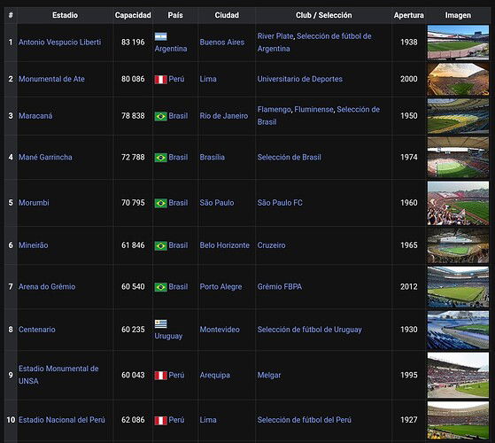
Task: Click the Peru flag in Estadio Nacional row
Action: pos(160,421)
